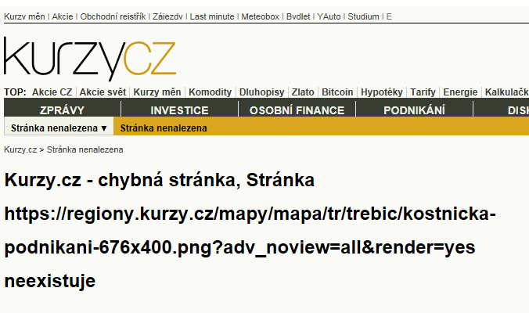
Task: Open the INVESTICE menu tab
Action: tap(179, 110)
